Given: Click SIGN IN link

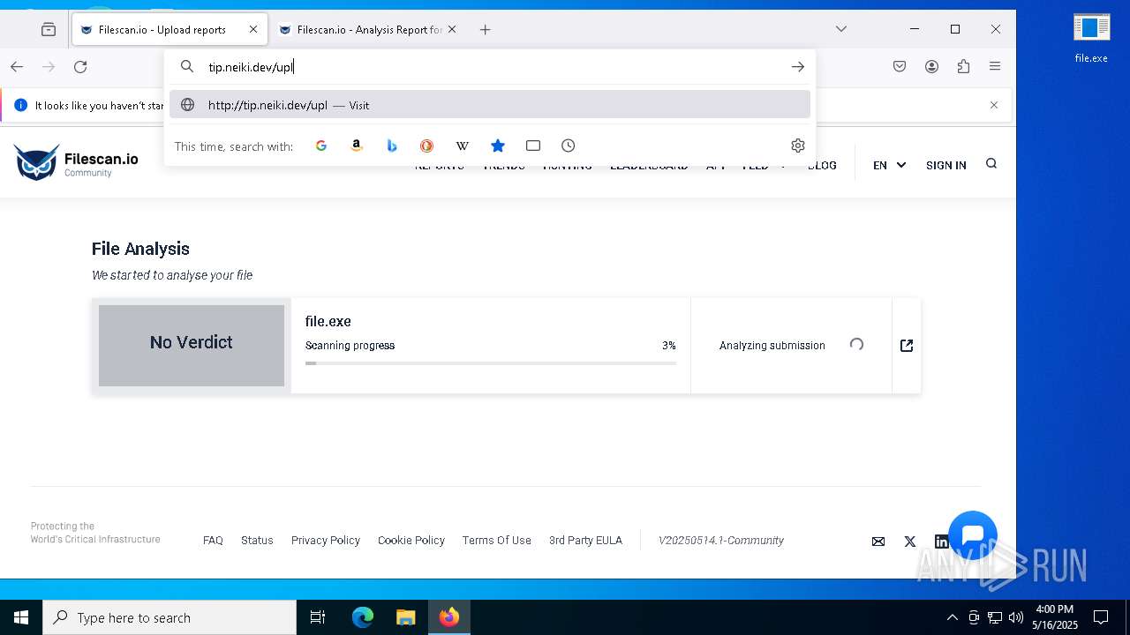Looking at the screenshot, I should click(945, 165).
